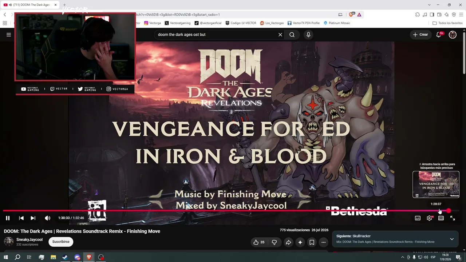Dislike the video with thumbs down

275,242
